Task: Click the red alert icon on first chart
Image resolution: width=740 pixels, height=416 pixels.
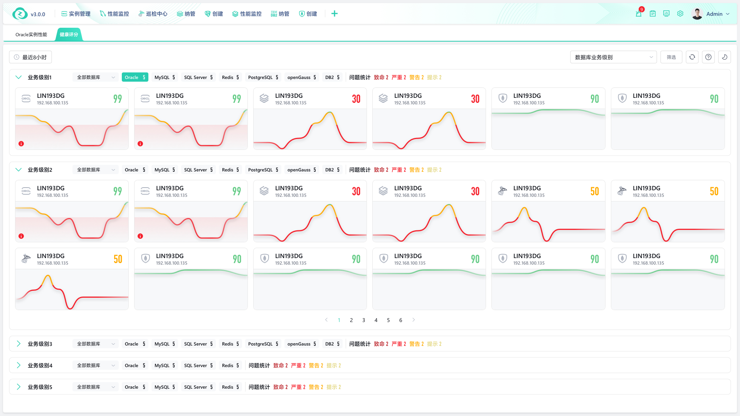Action: [21, 144]
